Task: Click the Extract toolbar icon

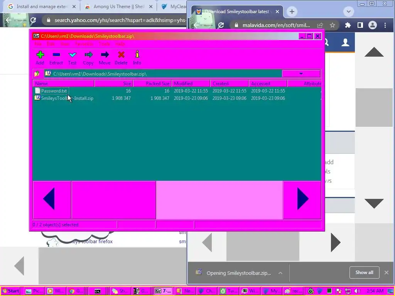Action: coord(56,58)
